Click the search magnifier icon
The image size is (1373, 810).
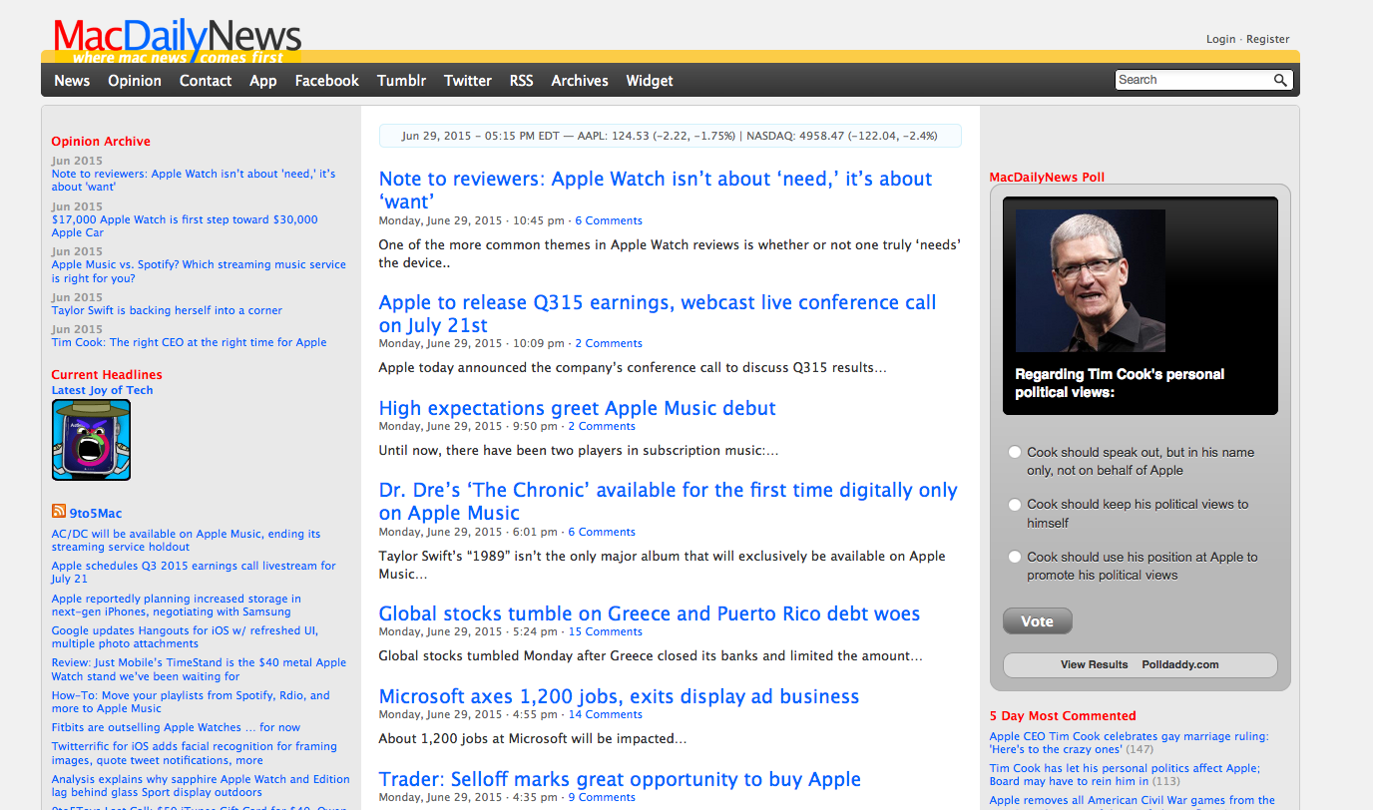point(1280,80)
